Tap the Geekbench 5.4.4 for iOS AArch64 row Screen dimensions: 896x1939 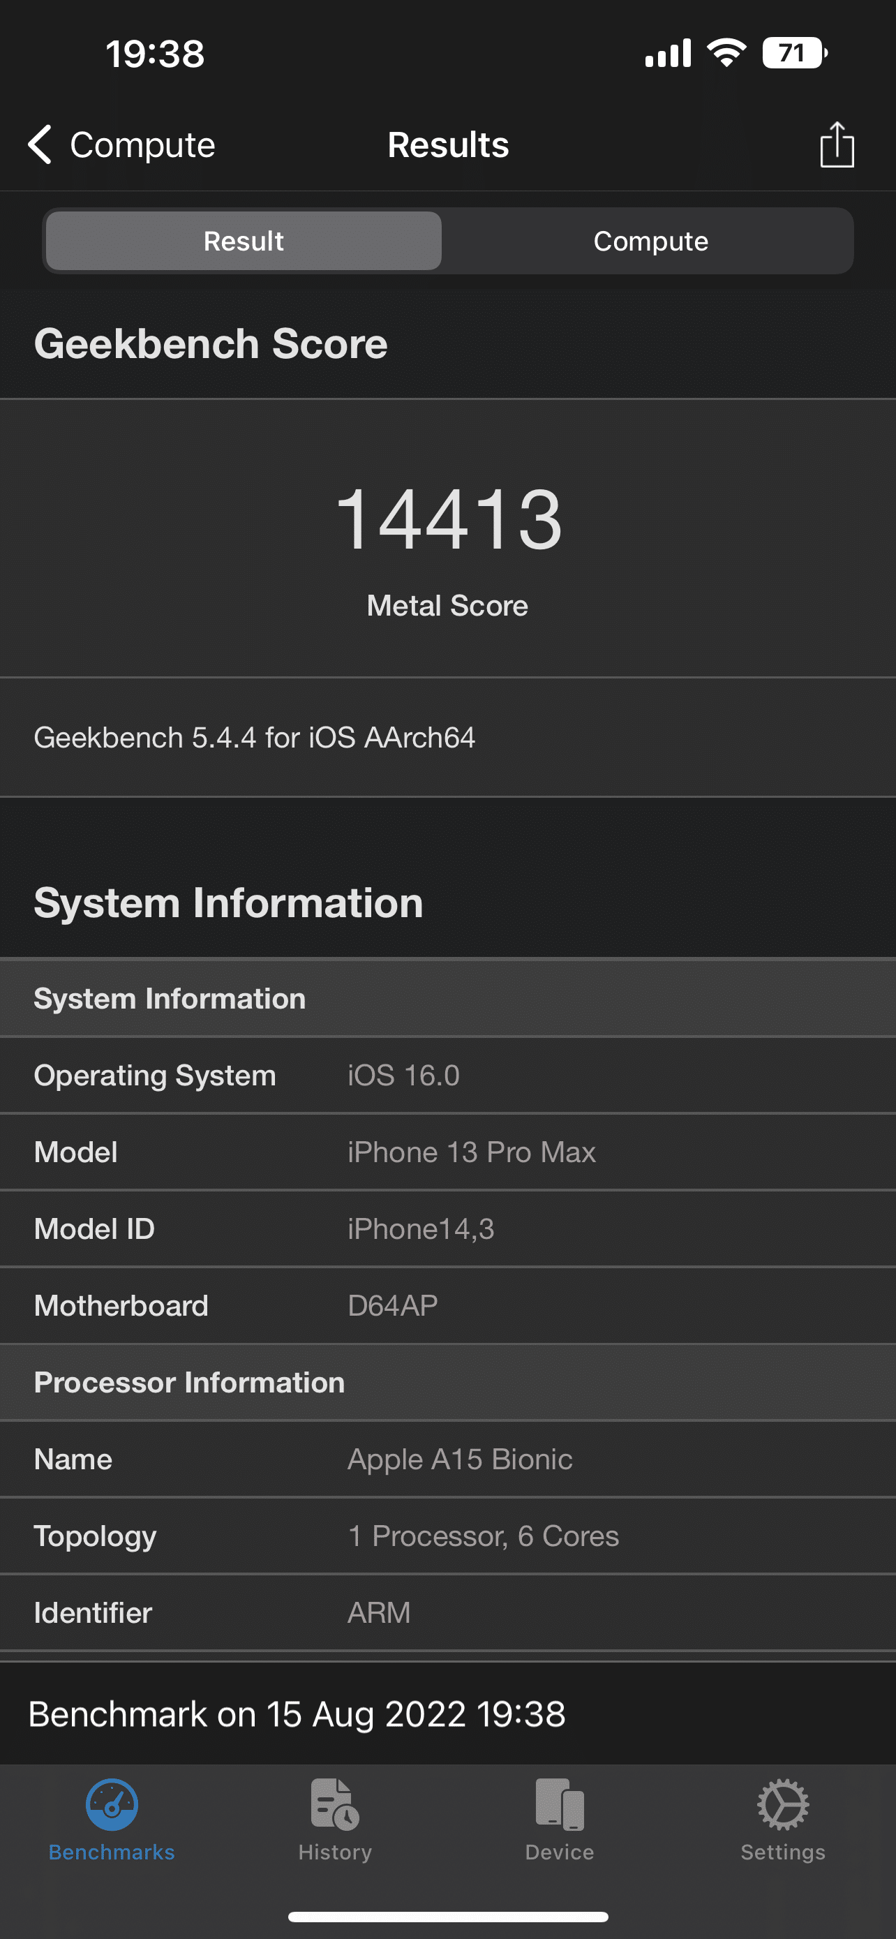(x=447, y=738)
